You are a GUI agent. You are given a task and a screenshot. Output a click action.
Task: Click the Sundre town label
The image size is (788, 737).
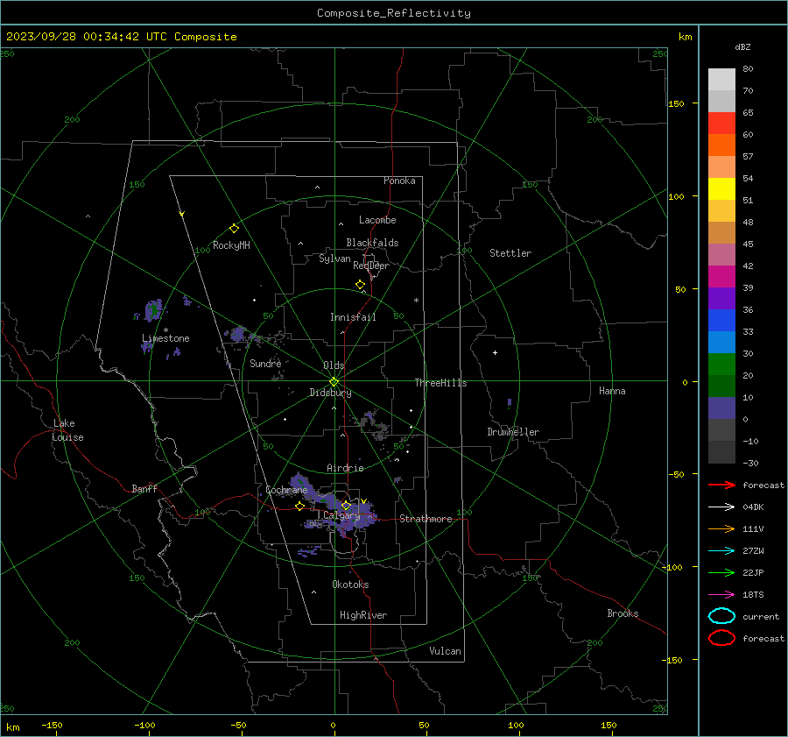pos(265,363)
